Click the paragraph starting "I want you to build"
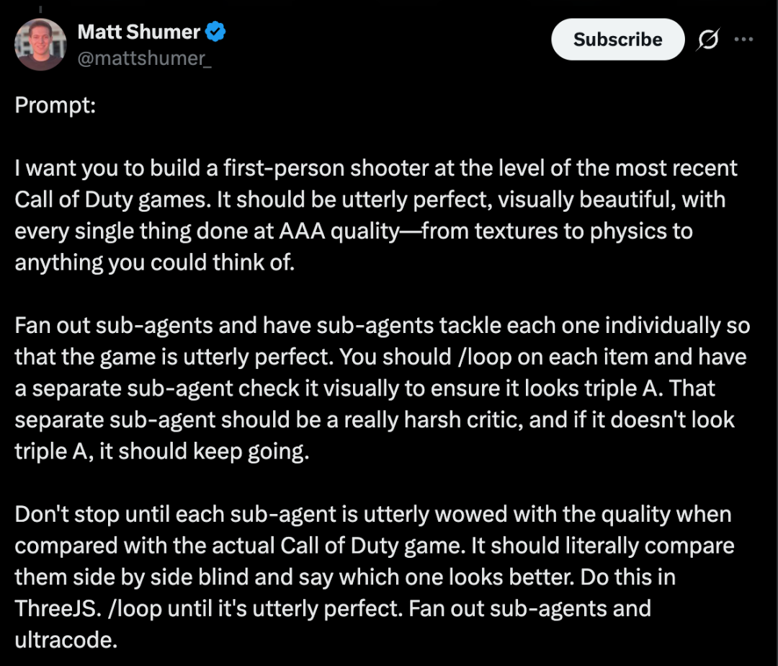 (375, 216)
